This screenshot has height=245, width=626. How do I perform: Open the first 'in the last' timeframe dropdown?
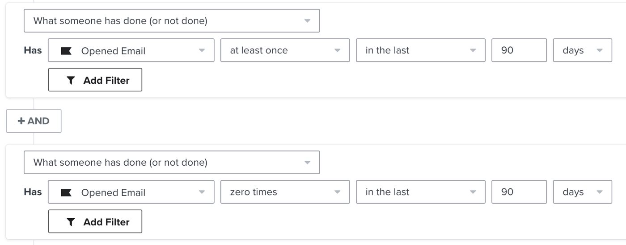point(420,50)
